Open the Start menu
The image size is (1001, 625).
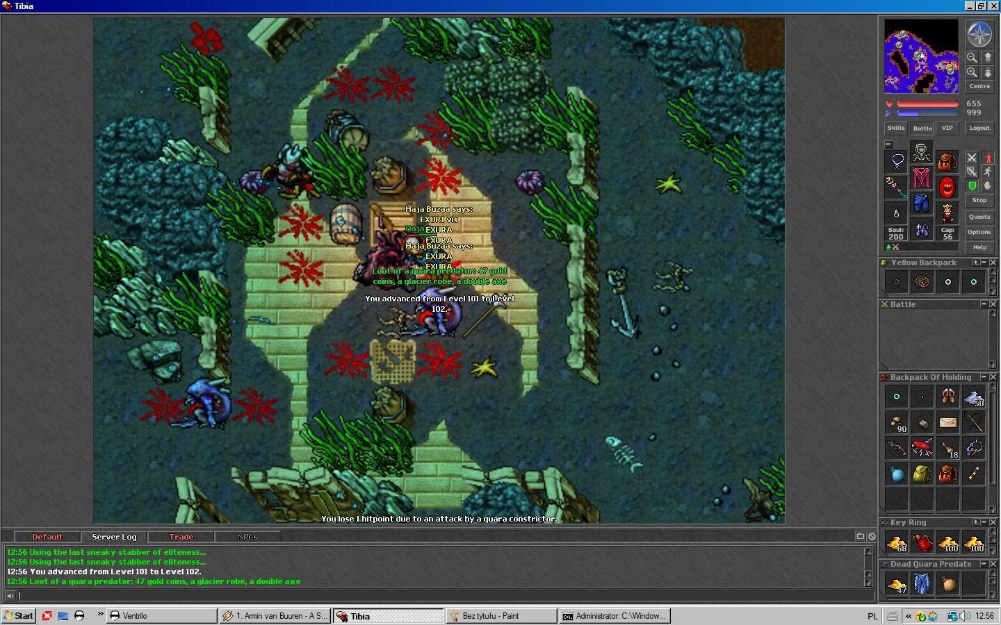click(x=19, y=616)
